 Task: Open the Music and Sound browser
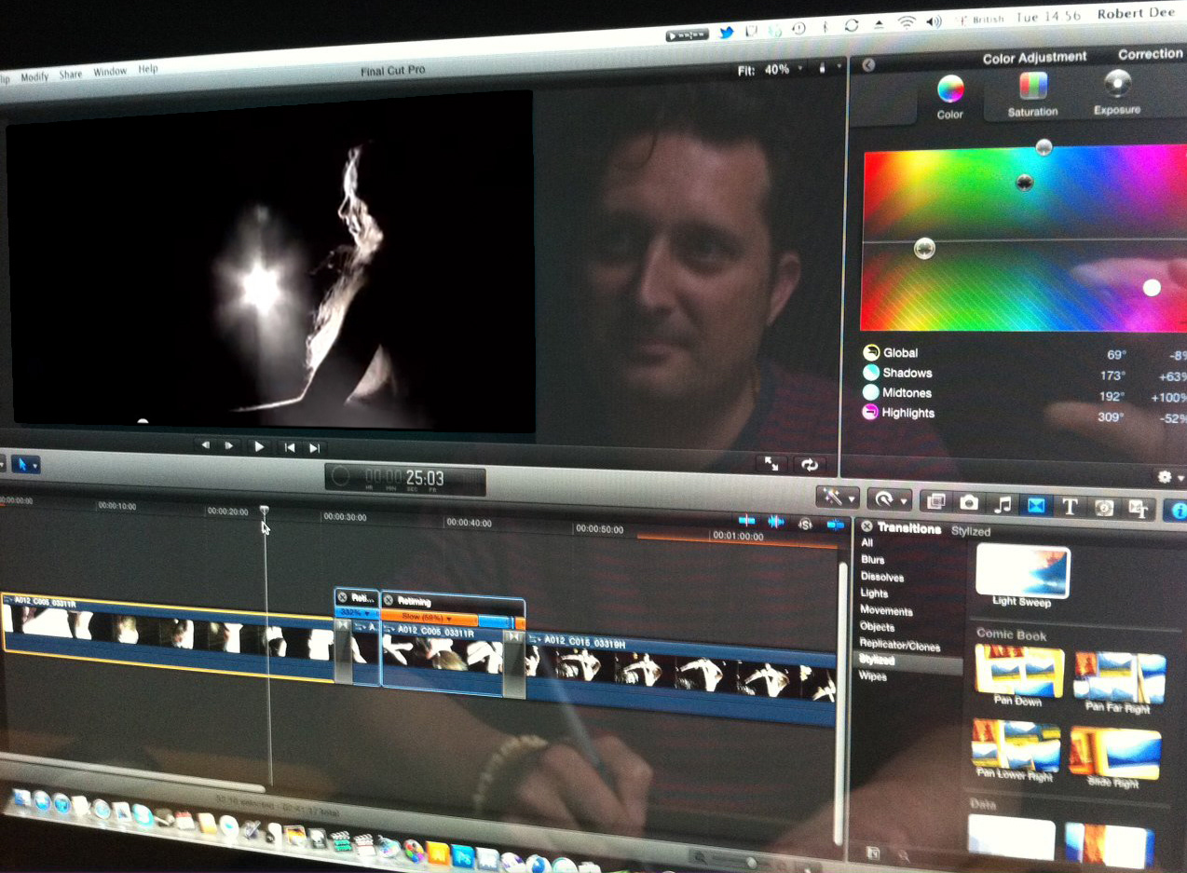click(x=1002, y=504)
